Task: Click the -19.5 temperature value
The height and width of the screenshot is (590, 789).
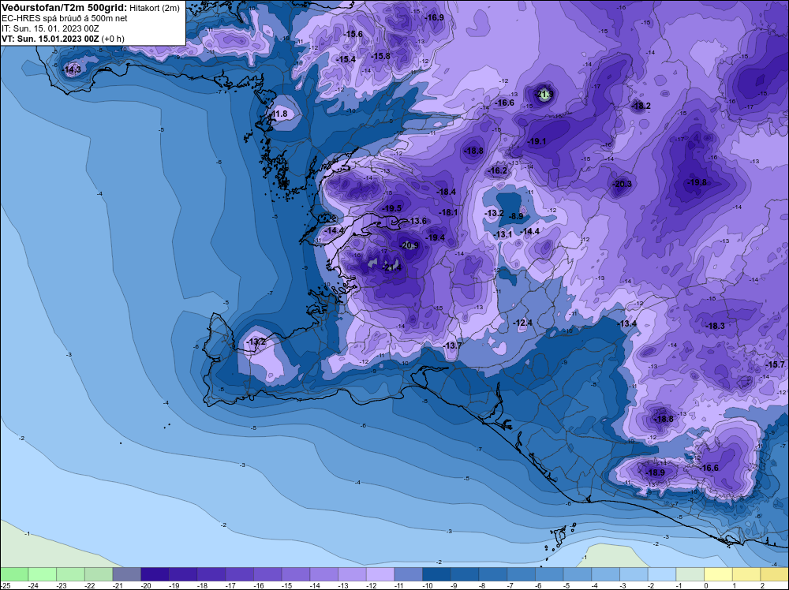Action: click(x=392, y=209)
